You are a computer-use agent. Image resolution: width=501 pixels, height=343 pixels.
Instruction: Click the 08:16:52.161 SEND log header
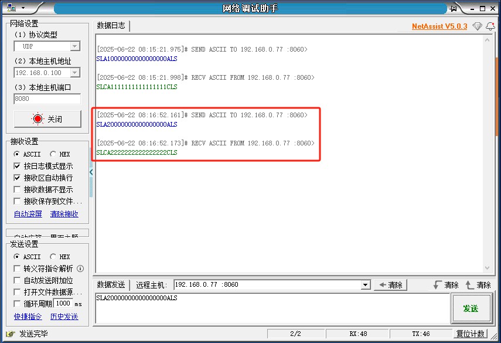pos(202,115)
